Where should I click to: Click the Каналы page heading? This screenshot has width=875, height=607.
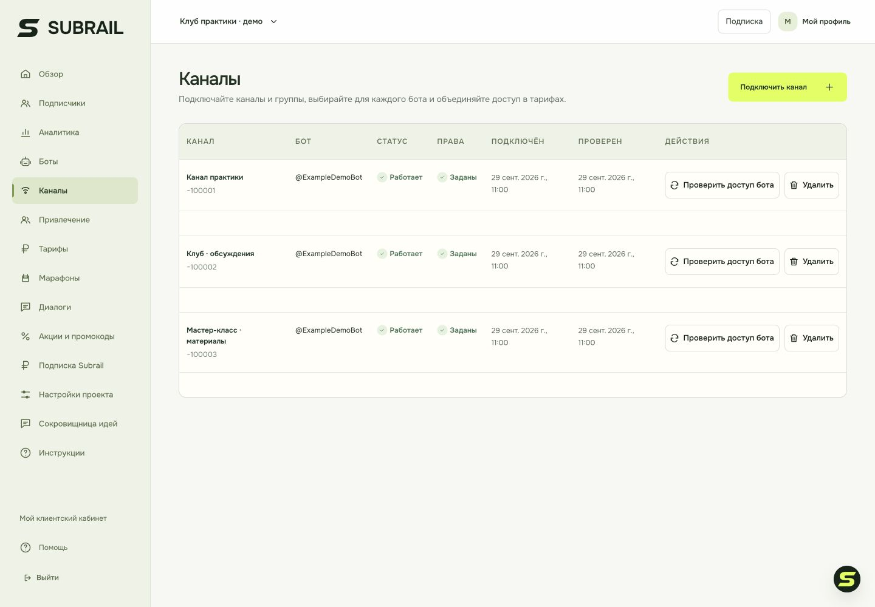[210, 79]
